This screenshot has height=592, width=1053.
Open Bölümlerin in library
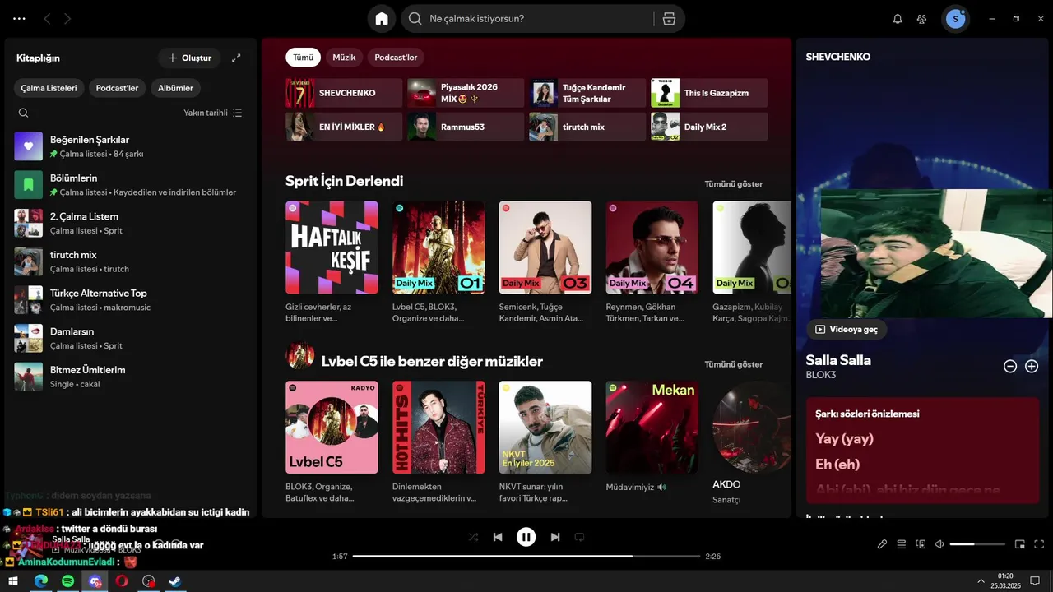pyautogui.click(x=132, y=185)
